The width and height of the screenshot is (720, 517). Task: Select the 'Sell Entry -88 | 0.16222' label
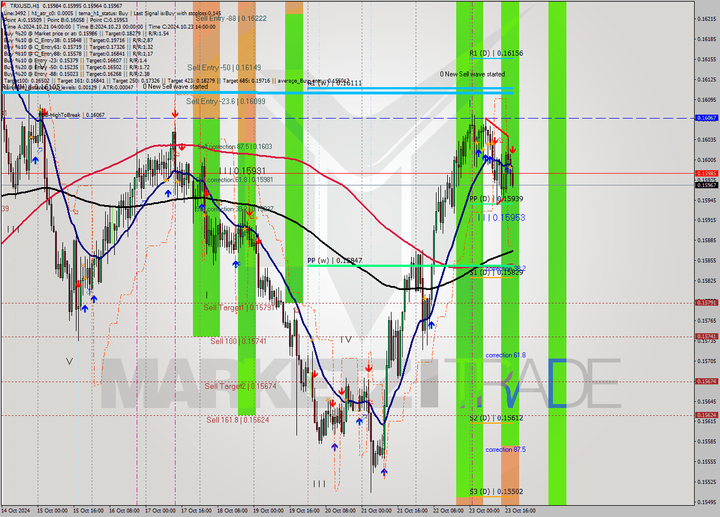(231, 19)
